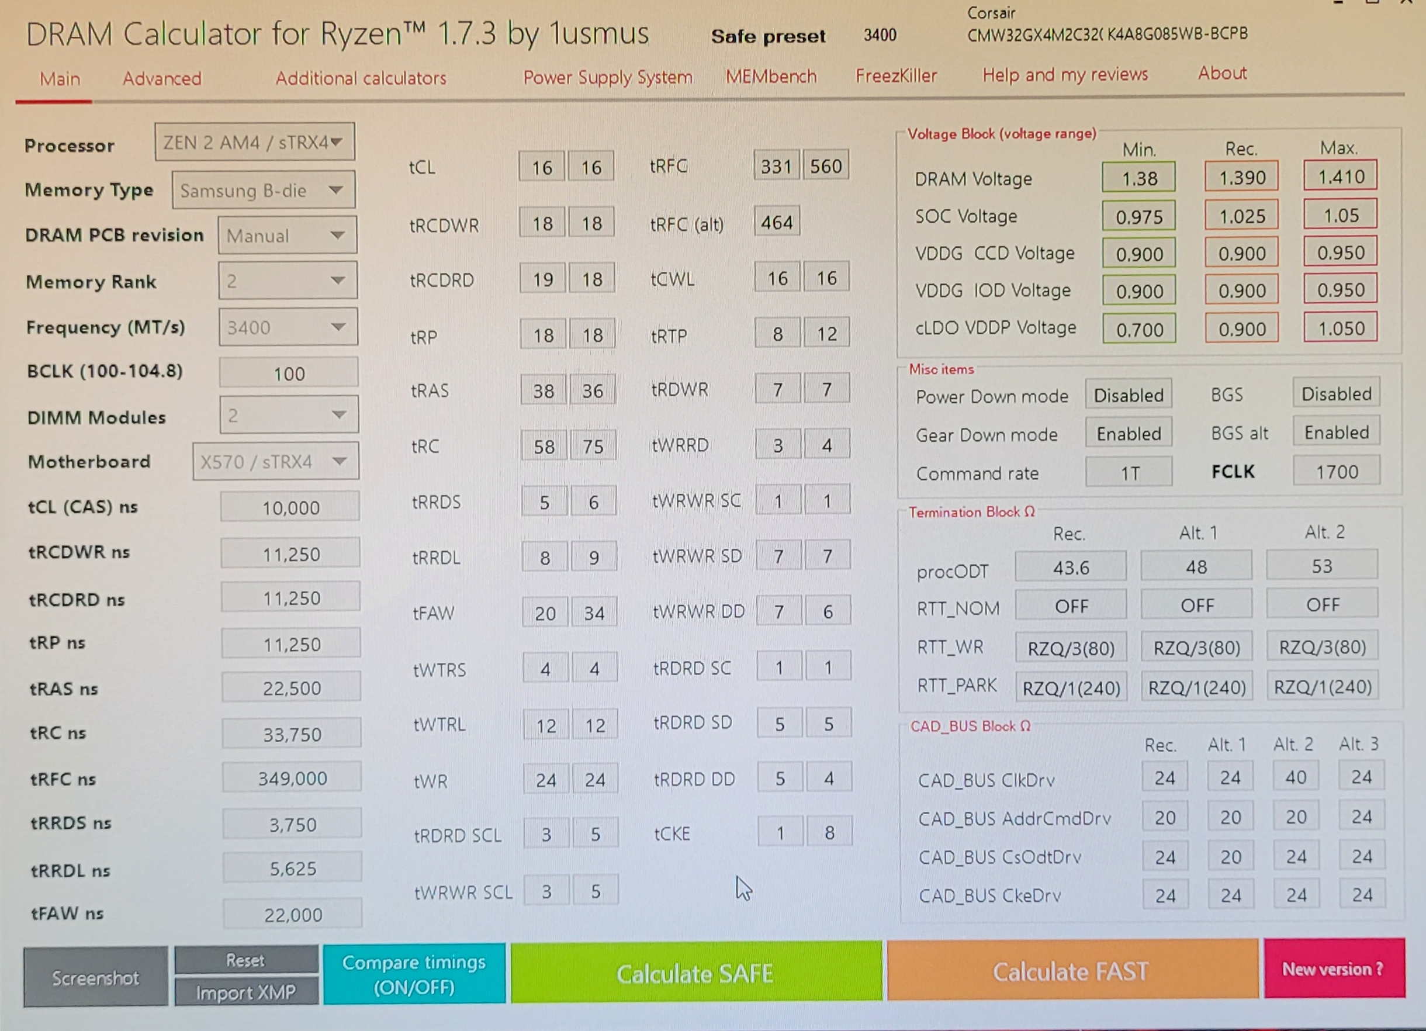
Task: Click the BCLK input field
Action: click(289, 373)
